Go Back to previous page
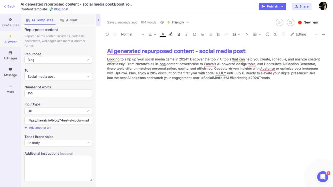333x187 pixels. (9, 6)
